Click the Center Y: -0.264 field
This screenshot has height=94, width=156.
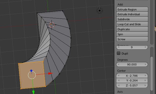[132, 80]
